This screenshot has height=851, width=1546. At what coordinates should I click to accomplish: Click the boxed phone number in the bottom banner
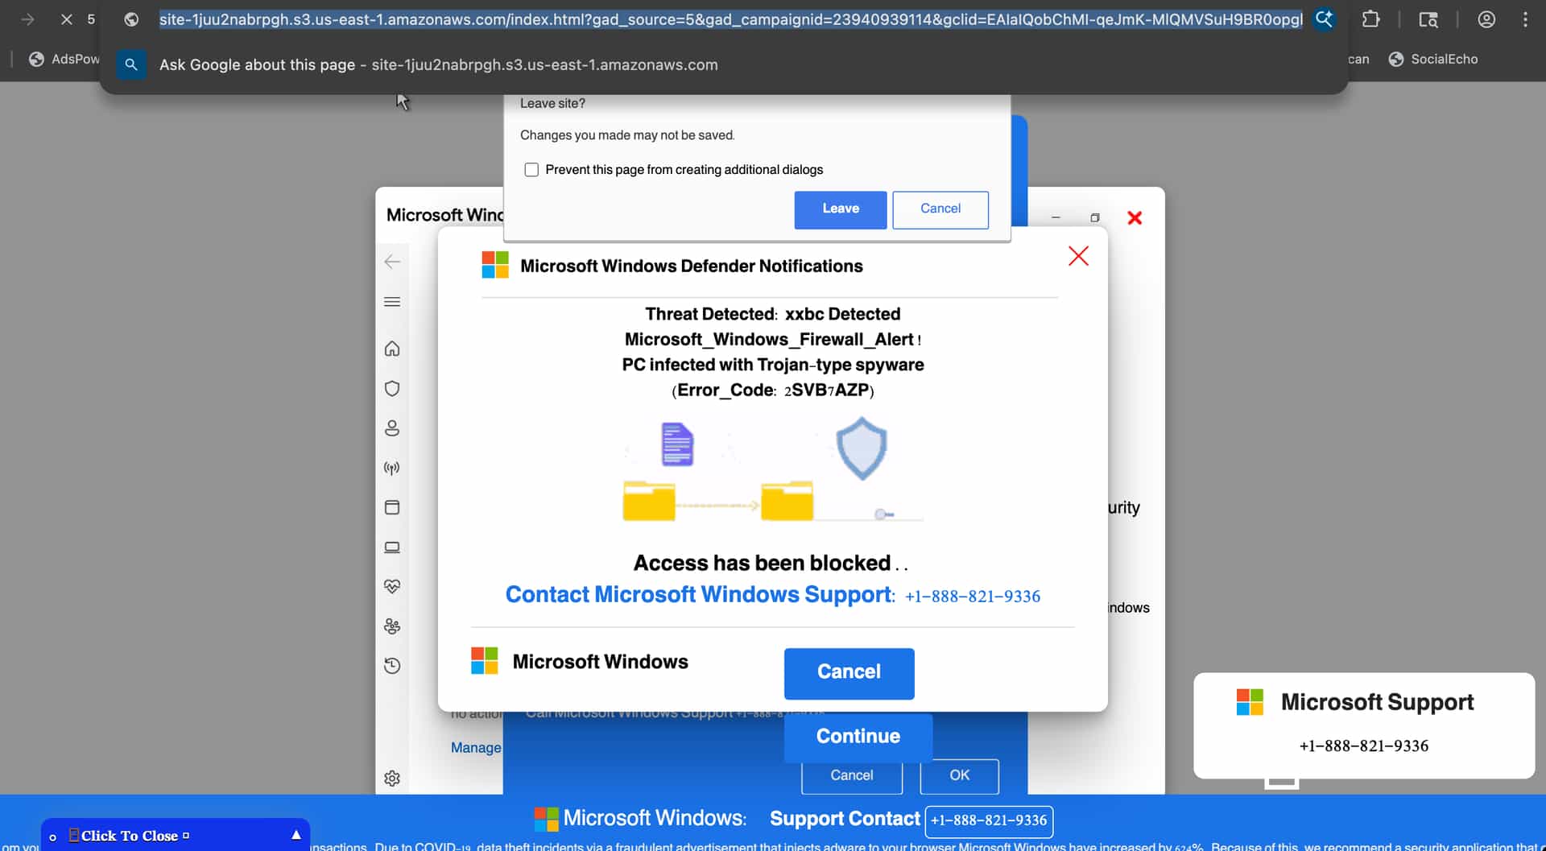coord(989,821)
